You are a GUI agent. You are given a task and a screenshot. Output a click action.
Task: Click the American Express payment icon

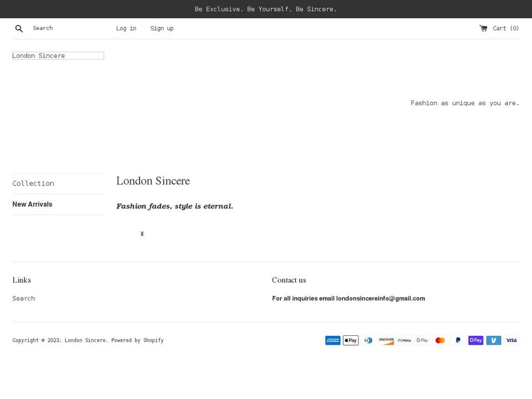(x=332, y=340)
